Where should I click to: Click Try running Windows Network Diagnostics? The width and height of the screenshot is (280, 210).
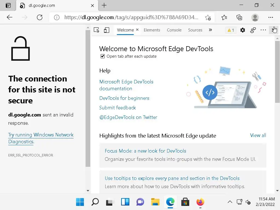point(41,138)
